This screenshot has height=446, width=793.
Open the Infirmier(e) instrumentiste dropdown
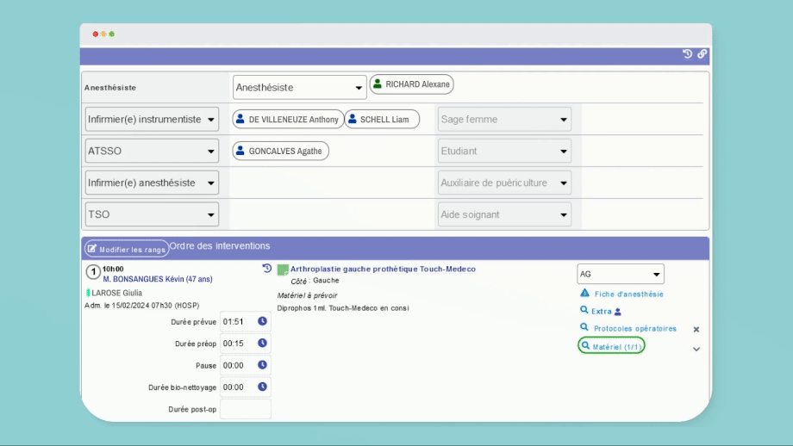[152, 120]
